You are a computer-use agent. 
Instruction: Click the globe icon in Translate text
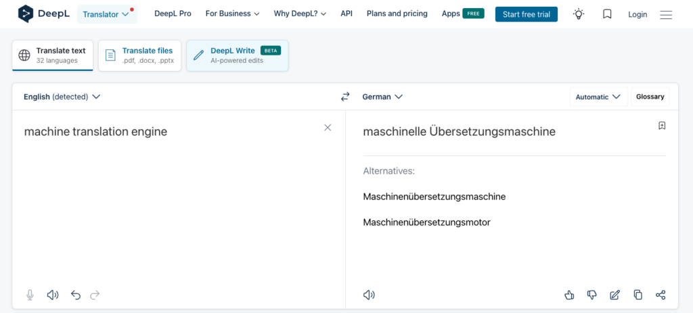pos(24,55)
